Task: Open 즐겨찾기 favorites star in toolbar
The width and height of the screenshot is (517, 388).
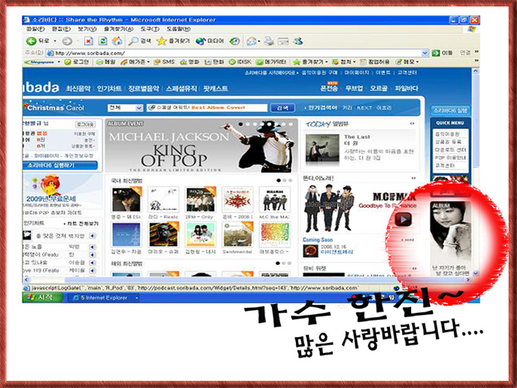Action: [173, 41]
